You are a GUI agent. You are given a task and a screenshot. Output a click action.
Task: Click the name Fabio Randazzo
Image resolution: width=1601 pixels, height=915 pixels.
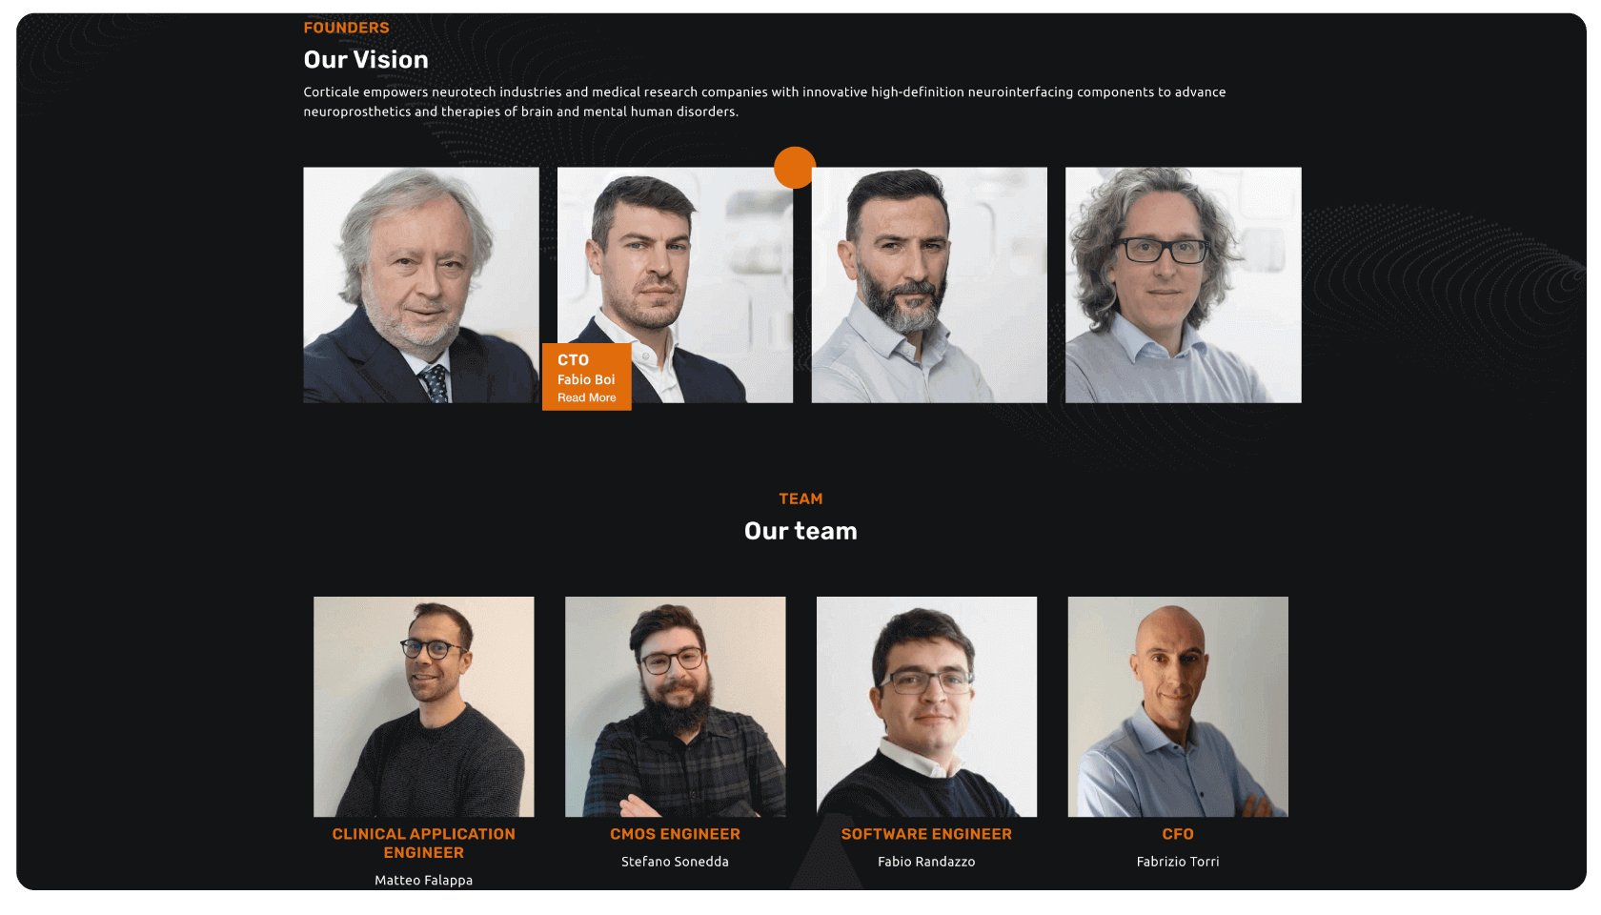926,862
